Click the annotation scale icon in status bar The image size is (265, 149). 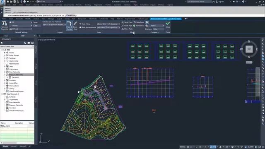pyautogui.click(x=220, y=147)
